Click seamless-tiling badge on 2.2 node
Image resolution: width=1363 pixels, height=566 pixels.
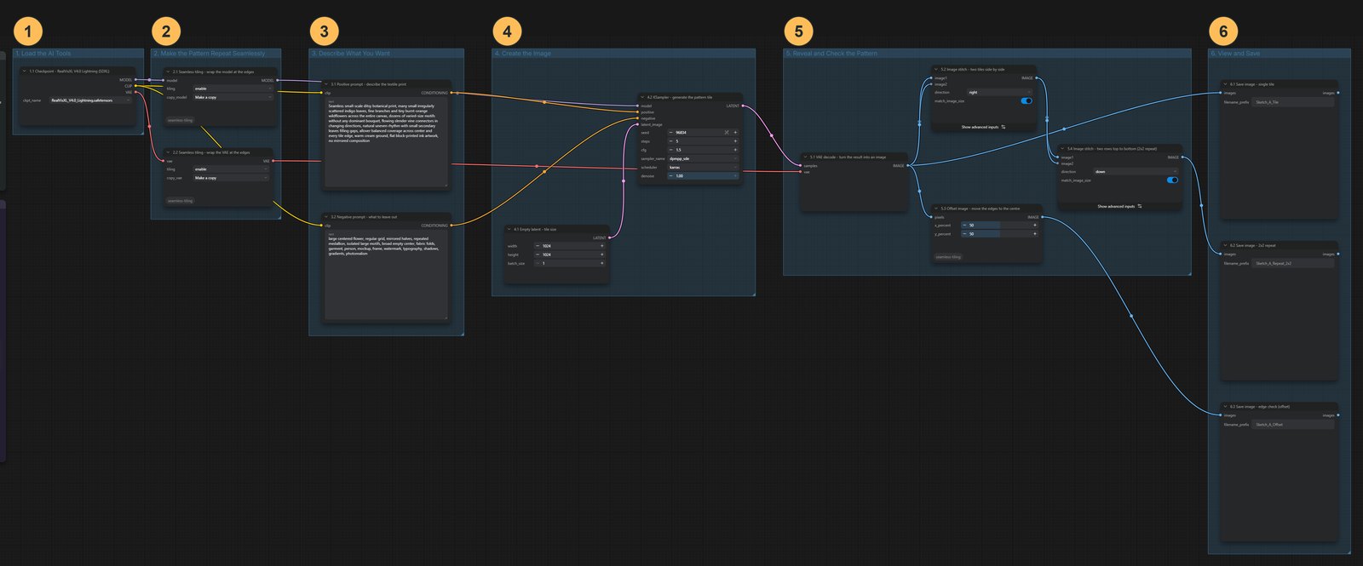(x=180, y=201)
